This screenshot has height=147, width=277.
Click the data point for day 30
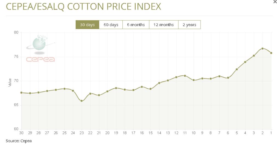21,93
